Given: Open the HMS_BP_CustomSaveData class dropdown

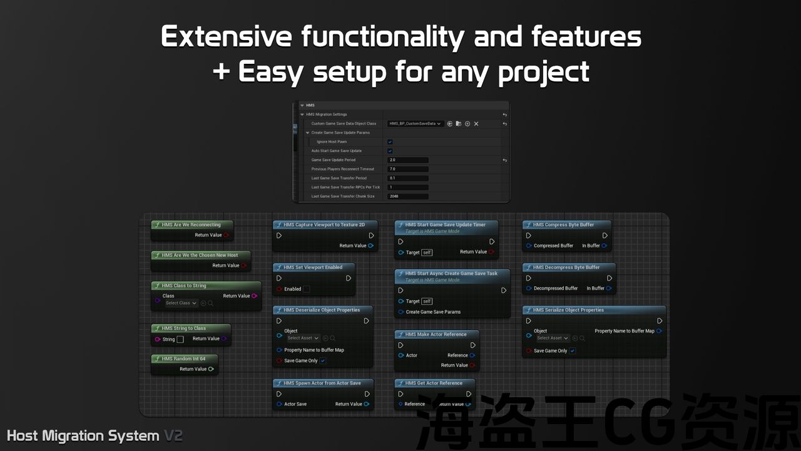Looking at the screenshot, I should (x=416, y=124).
